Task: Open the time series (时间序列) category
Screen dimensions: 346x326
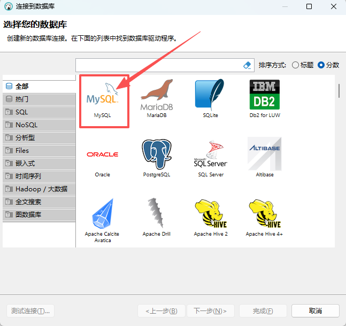Action: tap(39, 176)
